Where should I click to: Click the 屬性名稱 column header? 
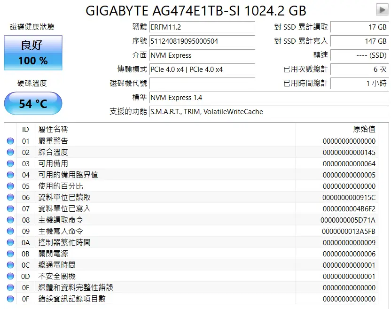53,129
